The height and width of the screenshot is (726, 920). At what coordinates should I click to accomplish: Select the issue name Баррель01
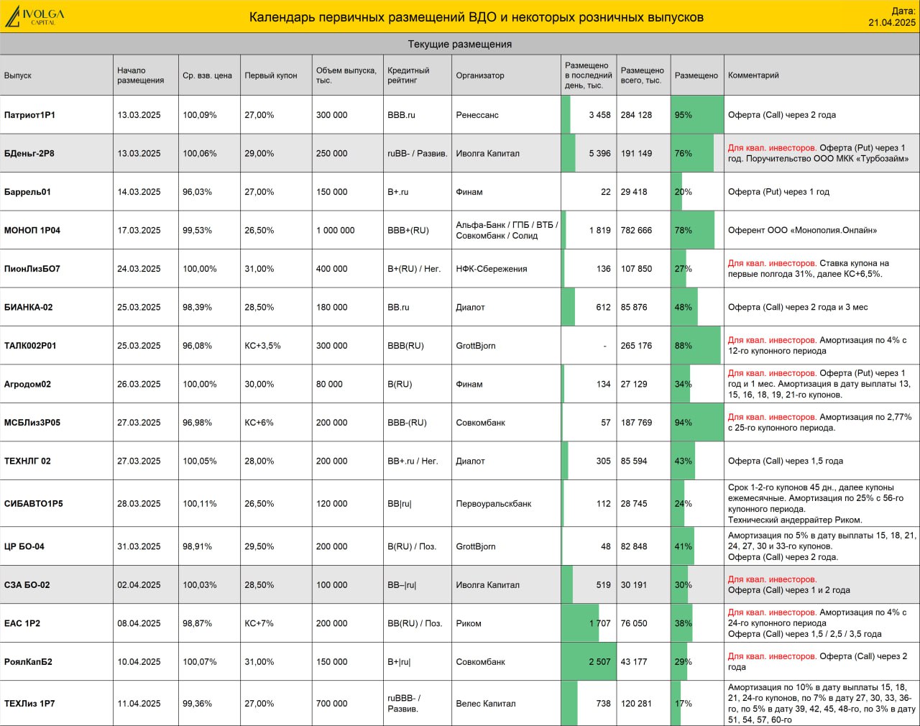[x=27, y=192]
